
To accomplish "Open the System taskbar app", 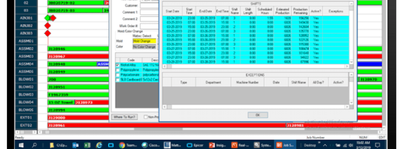I will [263, 145].
